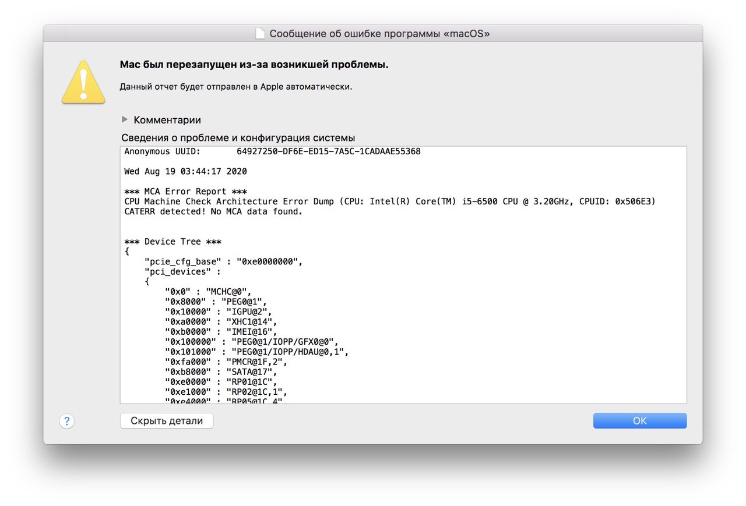Image resolution: width=746 pixels, height=506 pixels.
Task: Click the "0xa0000" : "XHC1@14" entry
Action: 221,322
